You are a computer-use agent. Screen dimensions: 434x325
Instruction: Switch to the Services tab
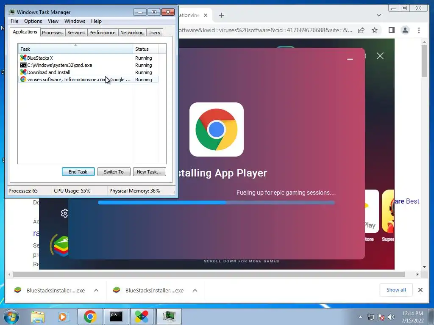coord(76,33)
